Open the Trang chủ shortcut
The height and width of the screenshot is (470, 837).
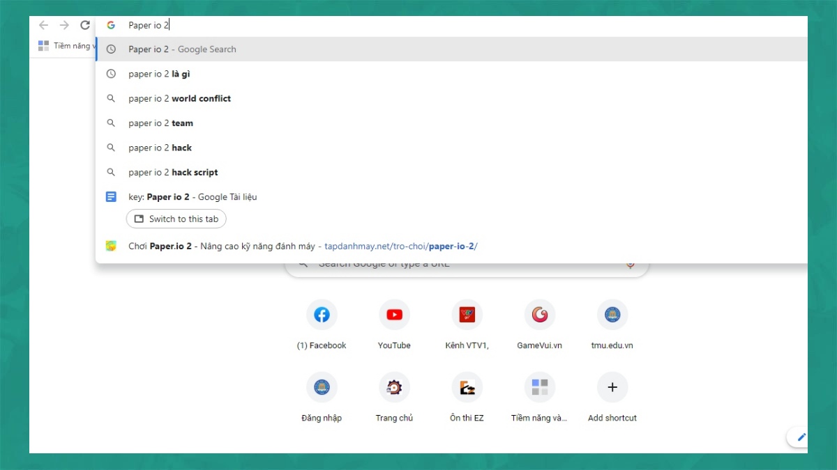pos(394,388)
